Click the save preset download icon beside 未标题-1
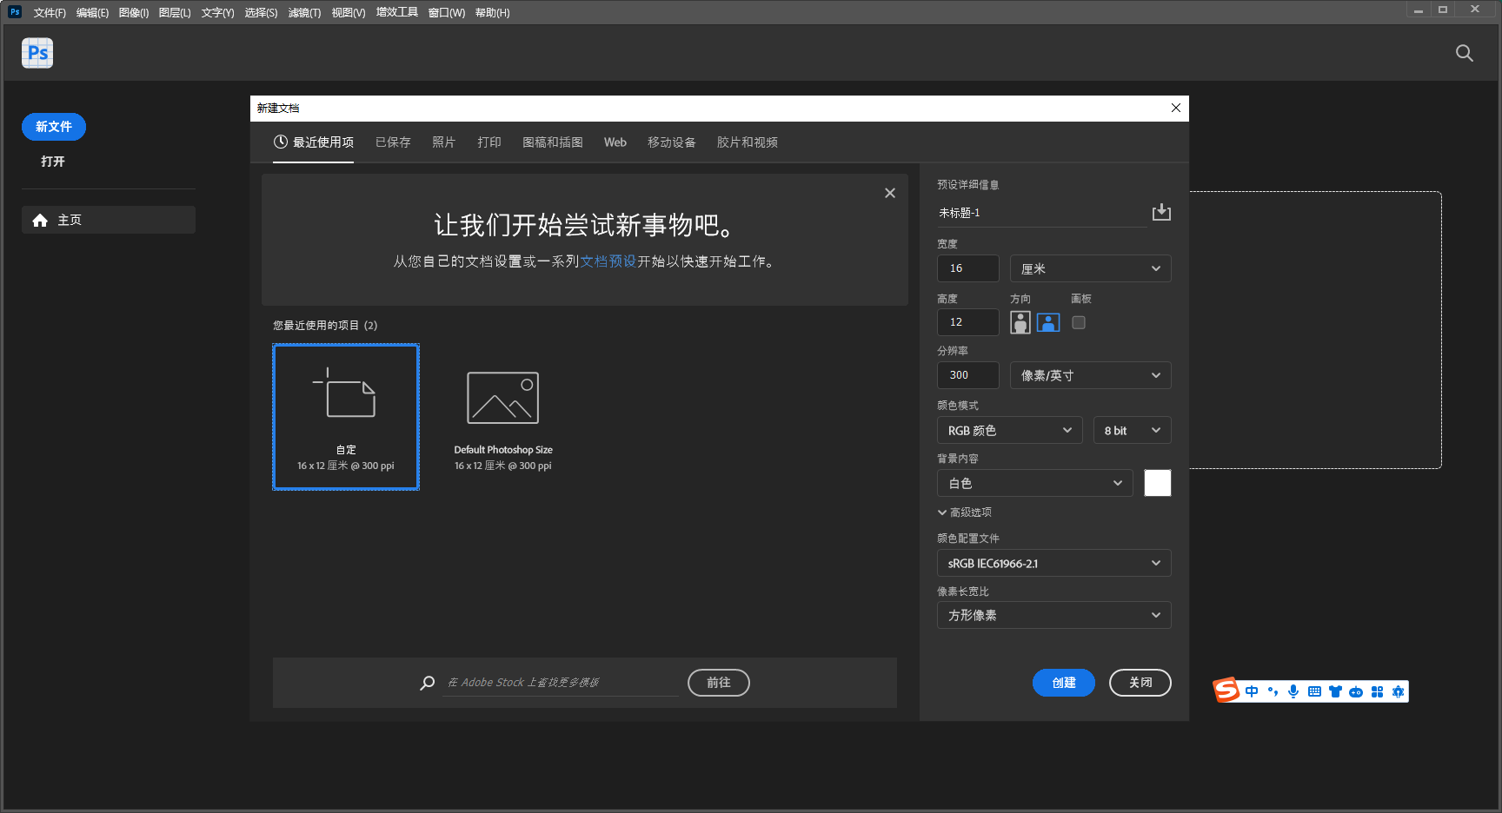 (1161, 212)
